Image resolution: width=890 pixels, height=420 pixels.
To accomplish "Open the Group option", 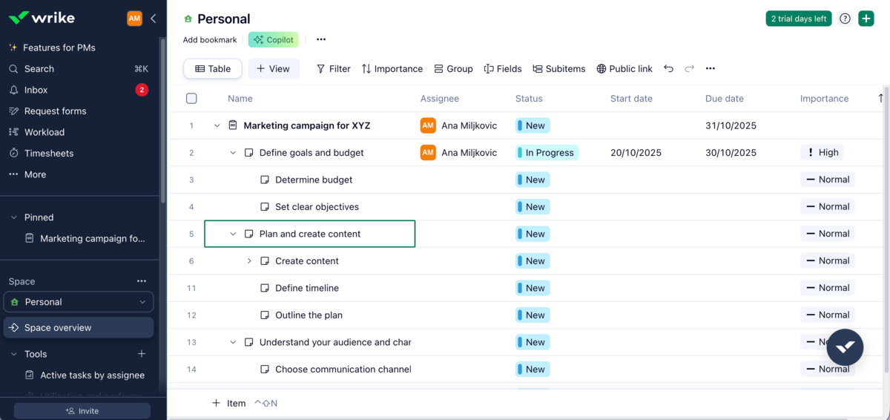I will (x=454, y=69).
